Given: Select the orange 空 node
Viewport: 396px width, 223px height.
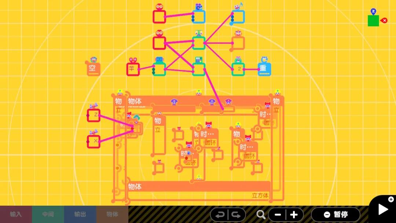Looking at the screenshot, I should [93, 69].
